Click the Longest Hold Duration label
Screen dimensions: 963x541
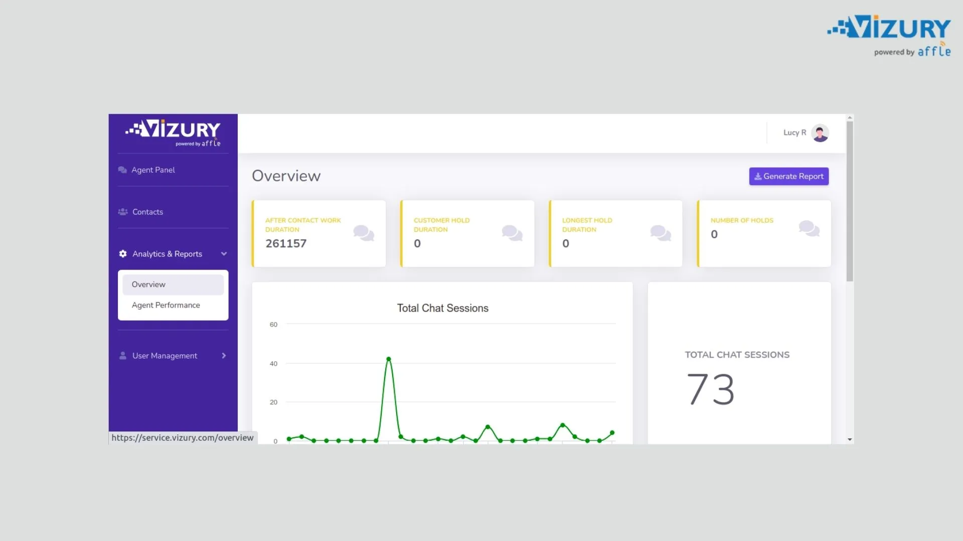[x=587, y=225]
